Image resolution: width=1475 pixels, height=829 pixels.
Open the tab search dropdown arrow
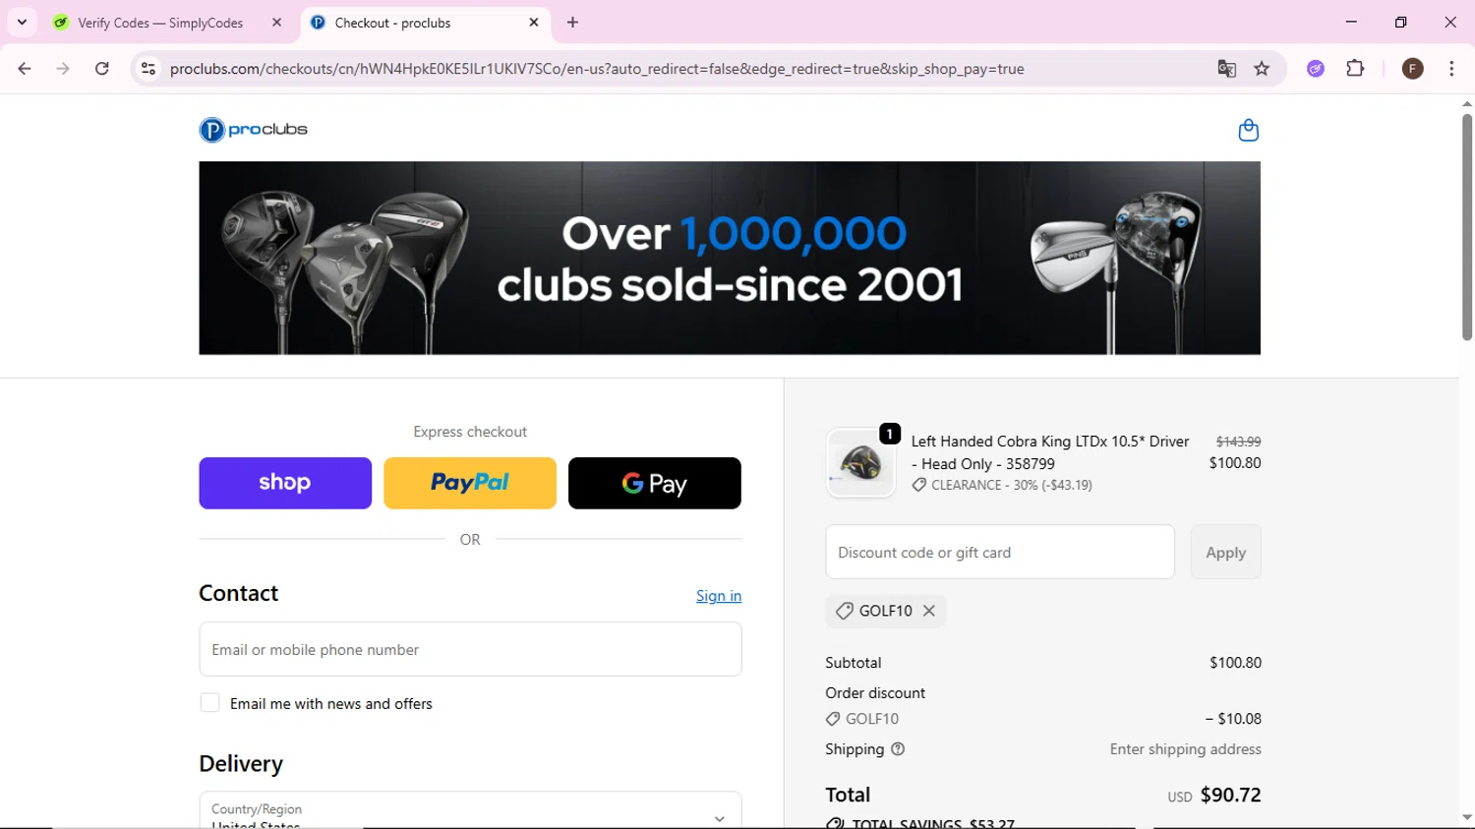tap(22, 23)
